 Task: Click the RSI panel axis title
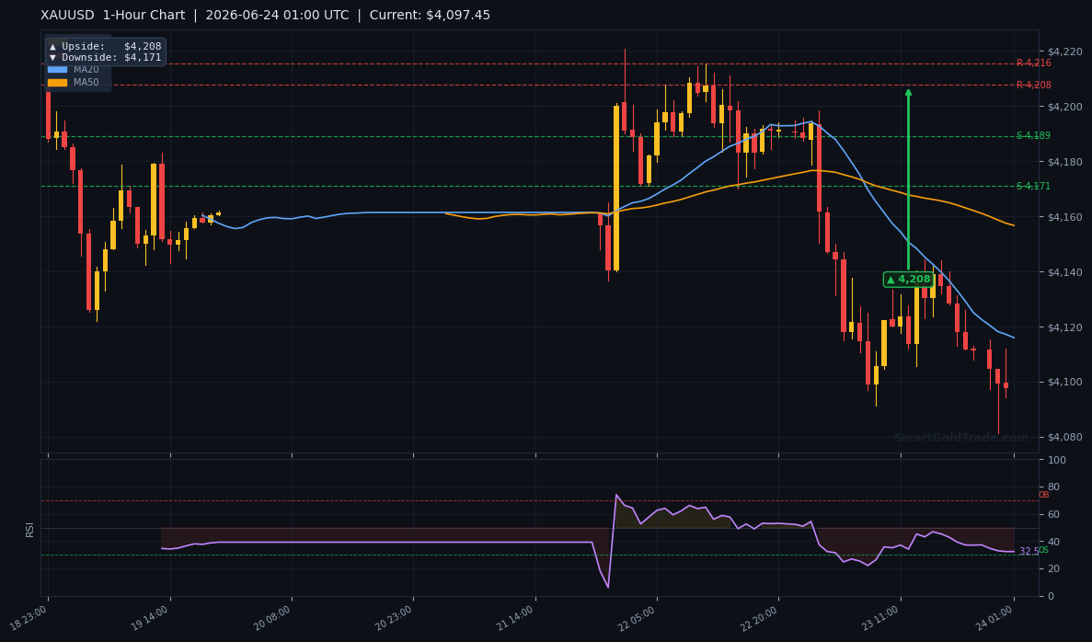pos(29,529)
